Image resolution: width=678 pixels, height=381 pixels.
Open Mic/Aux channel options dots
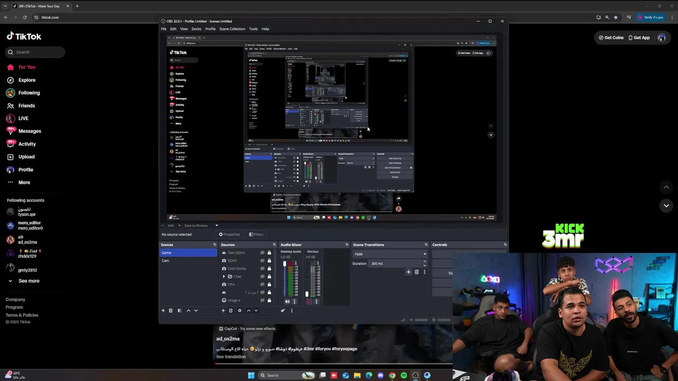click(316, 302)
